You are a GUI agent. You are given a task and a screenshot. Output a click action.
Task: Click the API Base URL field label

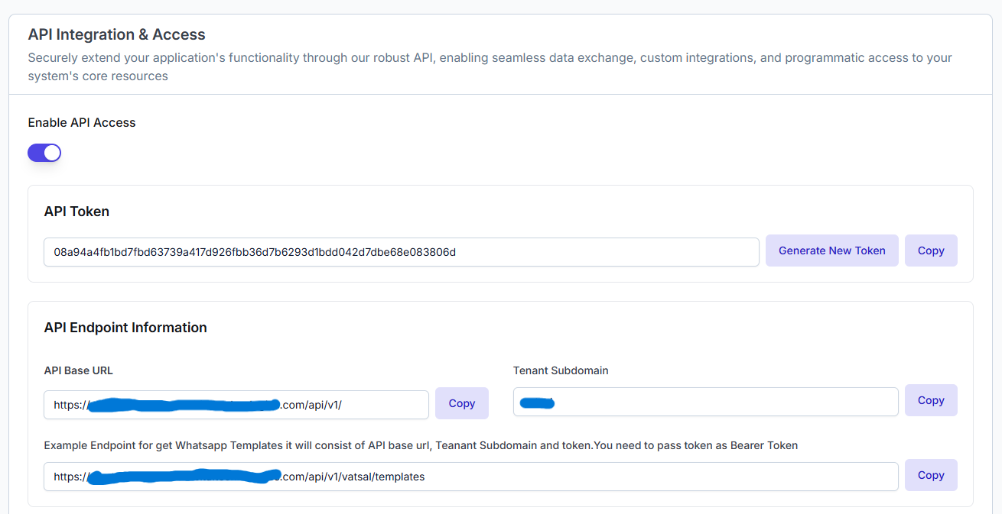coord(78,370)
